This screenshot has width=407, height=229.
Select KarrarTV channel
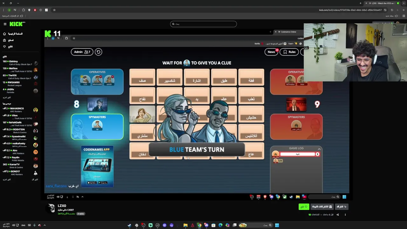click(20, 166)
